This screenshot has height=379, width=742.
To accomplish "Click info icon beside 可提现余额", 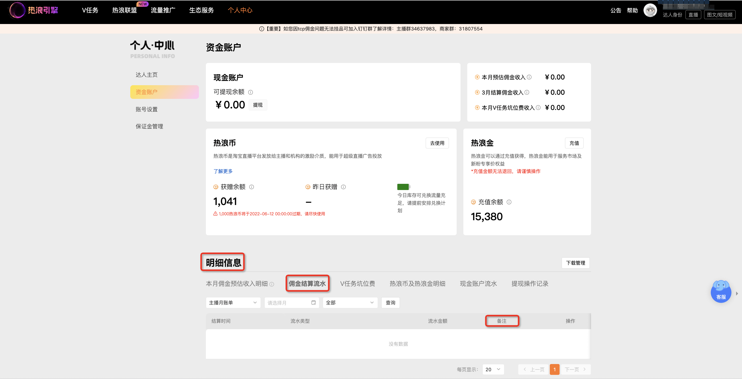I will coord(251,92).
